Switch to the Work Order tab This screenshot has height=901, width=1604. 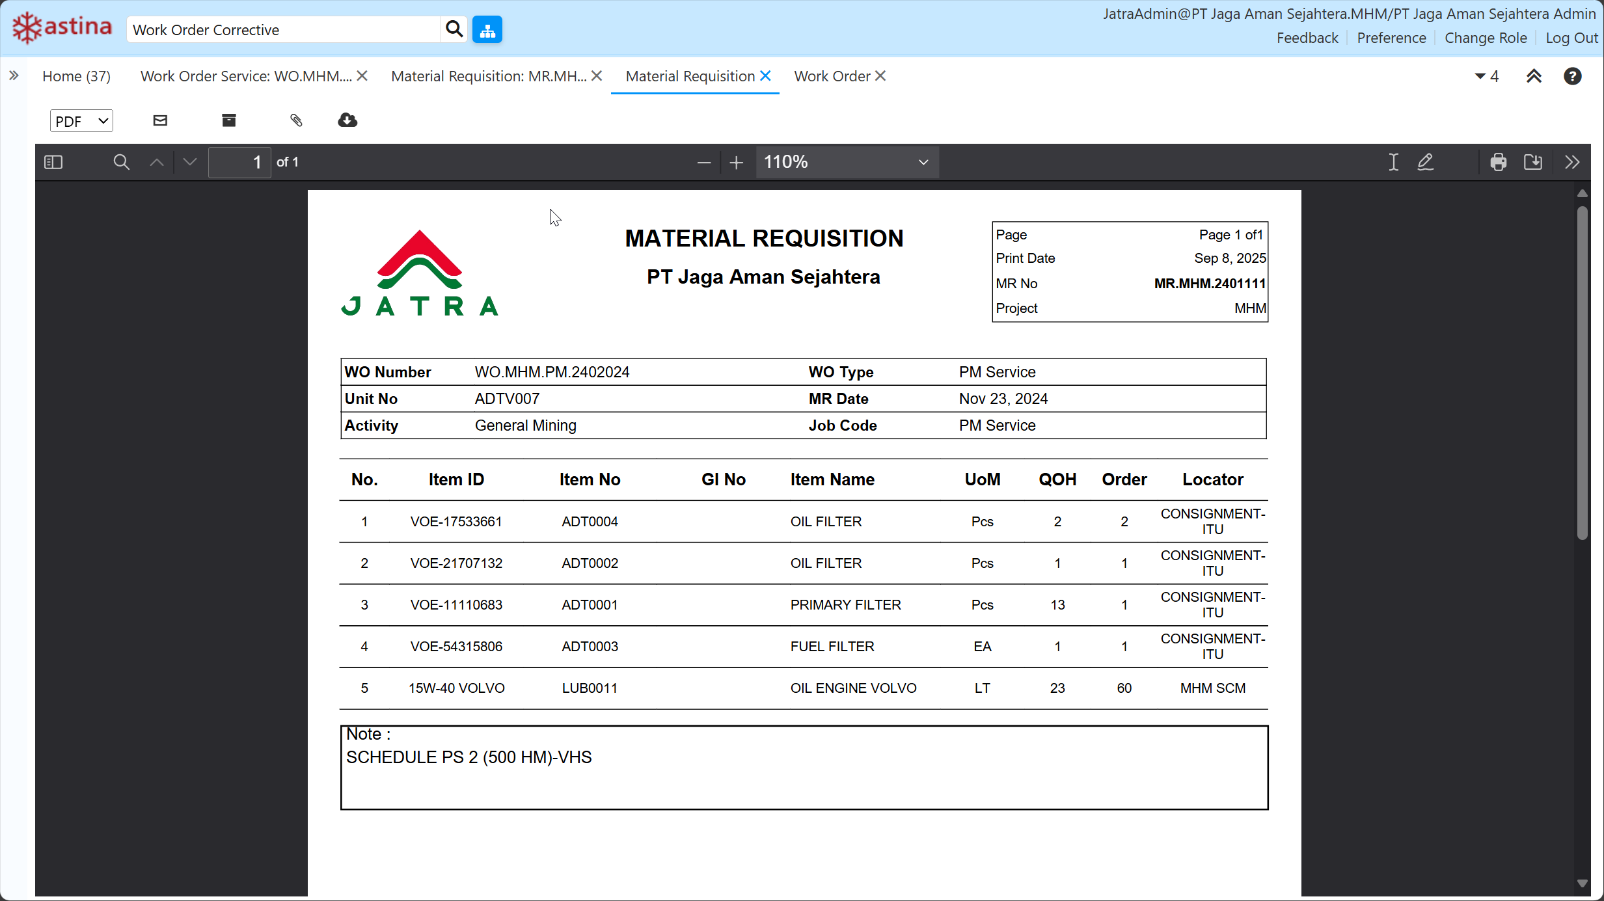click(x=832, y=76)
